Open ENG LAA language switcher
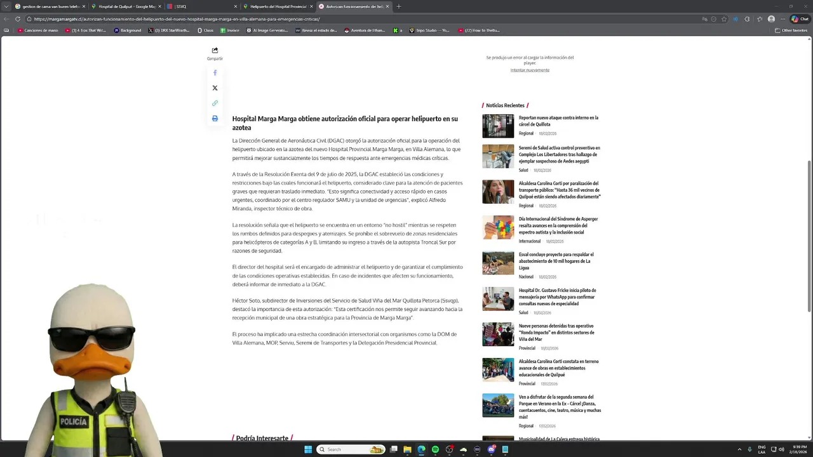Image resolution: width=813 pixels, height=457 pixels. (762, 449)
